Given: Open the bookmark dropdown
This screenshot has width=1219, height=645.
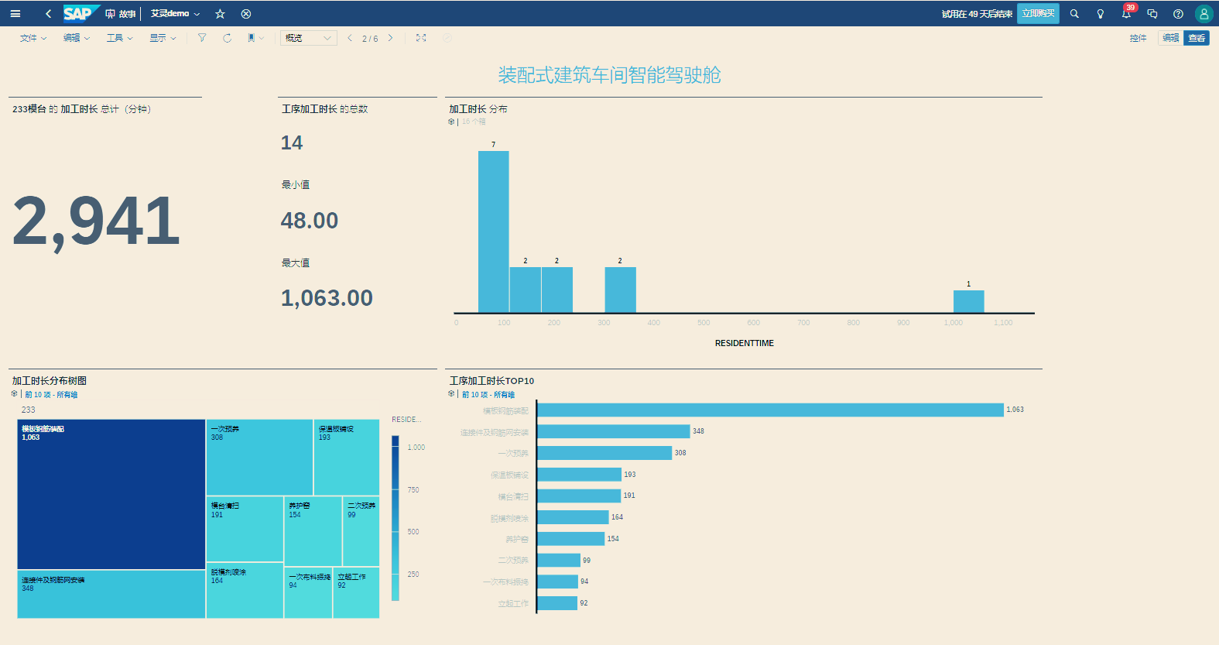Looking at the screenshot, I should click(255, 38).
